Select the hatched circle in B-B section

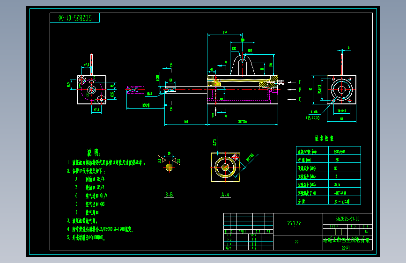pos(169,167)
